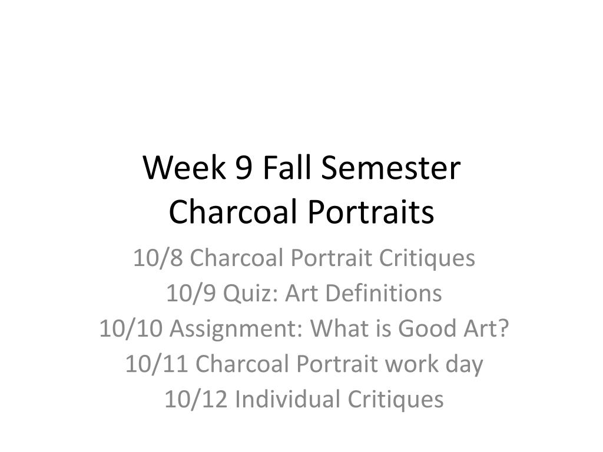The image size is (603, 452).
Task: Click the word 'Week' in the title
Action: (x=184, y=168)
